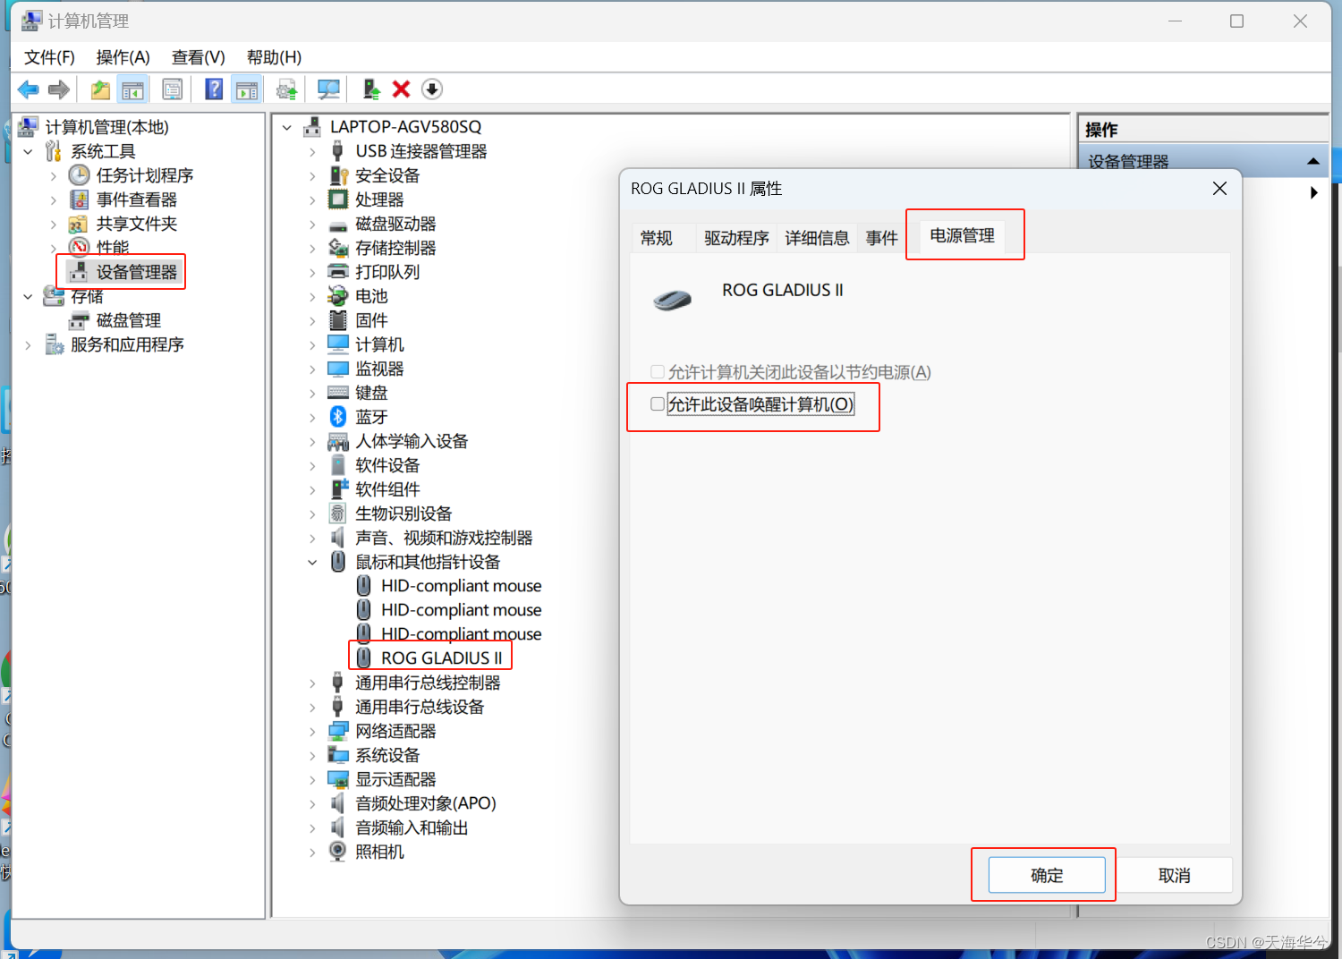Screen dimensions: 1342x959
Task: Select the first HID-compliant mouse entry
Action: pos(461,586)
